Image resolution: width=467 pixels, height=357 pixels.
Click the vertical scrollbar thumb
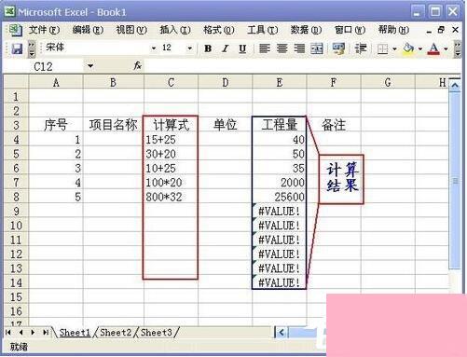pyautogui.click(x=455, y=180)
